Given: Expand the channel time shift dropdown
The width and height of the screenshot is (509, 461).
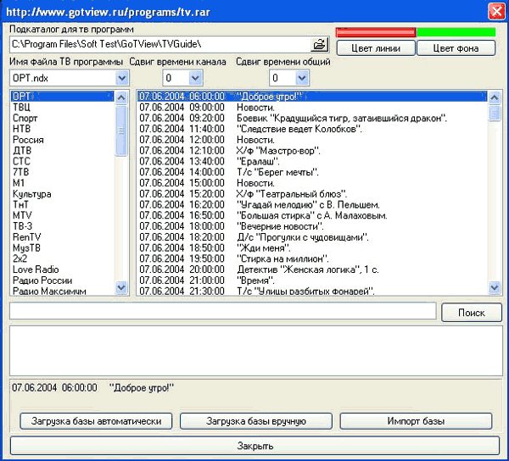Looking at the screenshot, I should click(195, 78).
